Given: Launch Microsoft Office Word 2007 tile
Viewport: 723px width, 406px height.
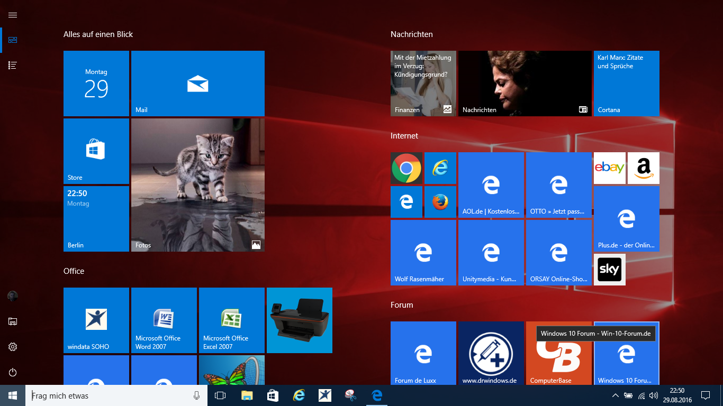Looking at the screenshot, I should coord(164,320).
